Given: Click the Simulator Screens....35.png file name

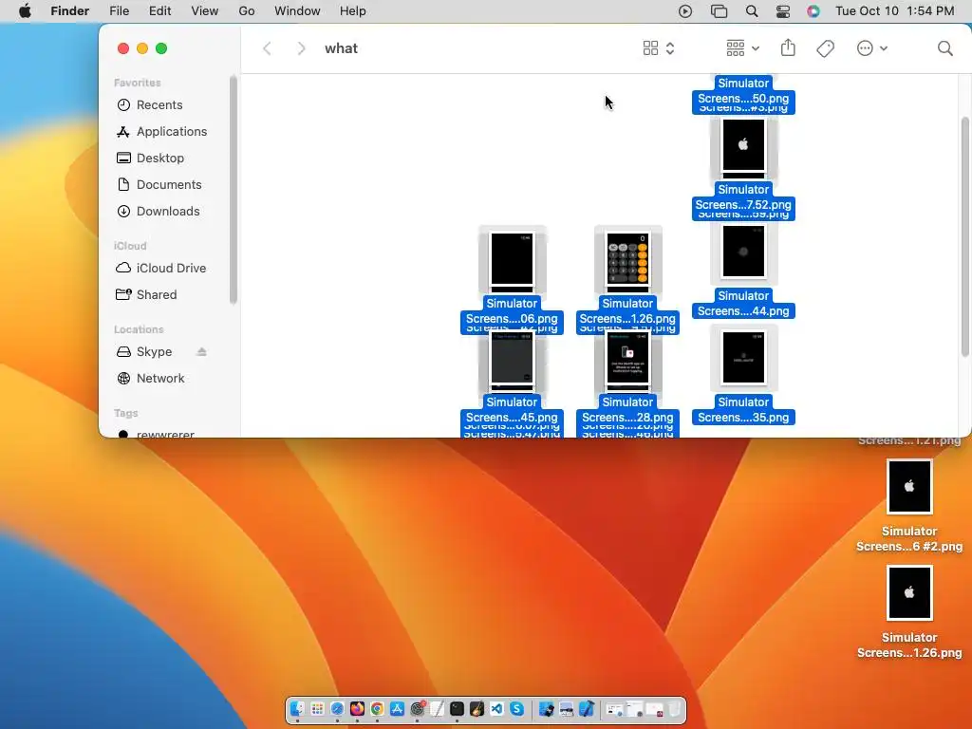Looking at the screenshot, I should click(x=743, y=410).
